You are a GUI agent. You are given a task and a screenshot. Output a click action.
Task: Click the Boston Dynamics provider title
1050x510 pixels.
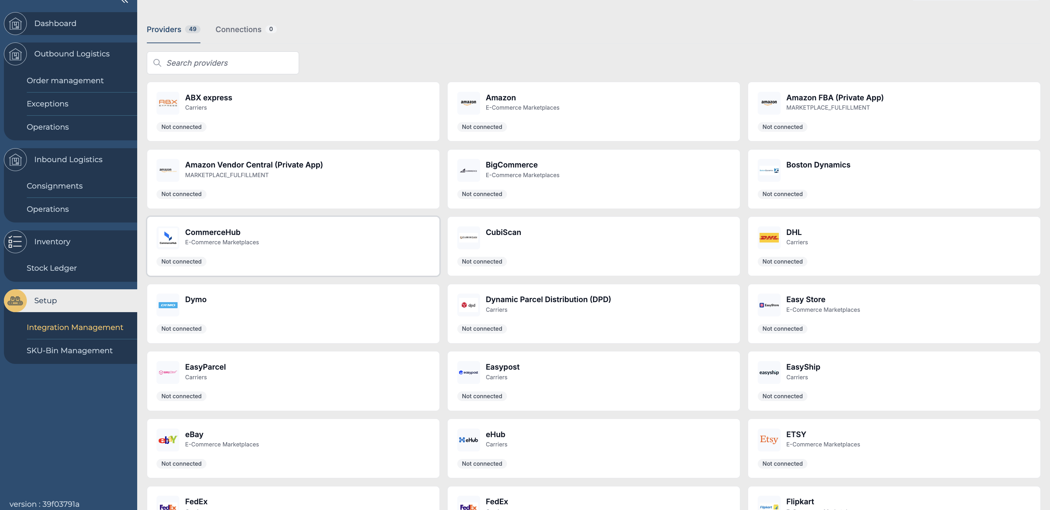pos(818,165)
